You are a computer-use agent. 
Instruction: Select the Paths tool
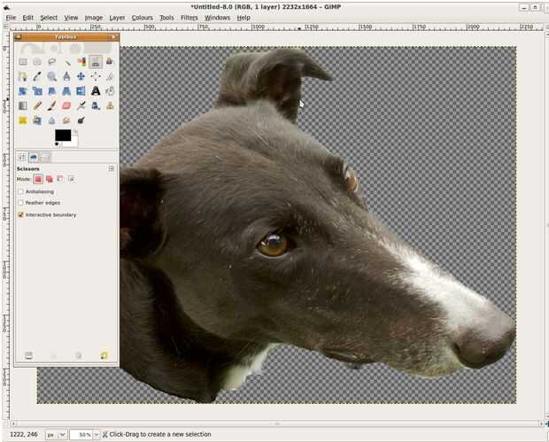click(x=23, y=76)
